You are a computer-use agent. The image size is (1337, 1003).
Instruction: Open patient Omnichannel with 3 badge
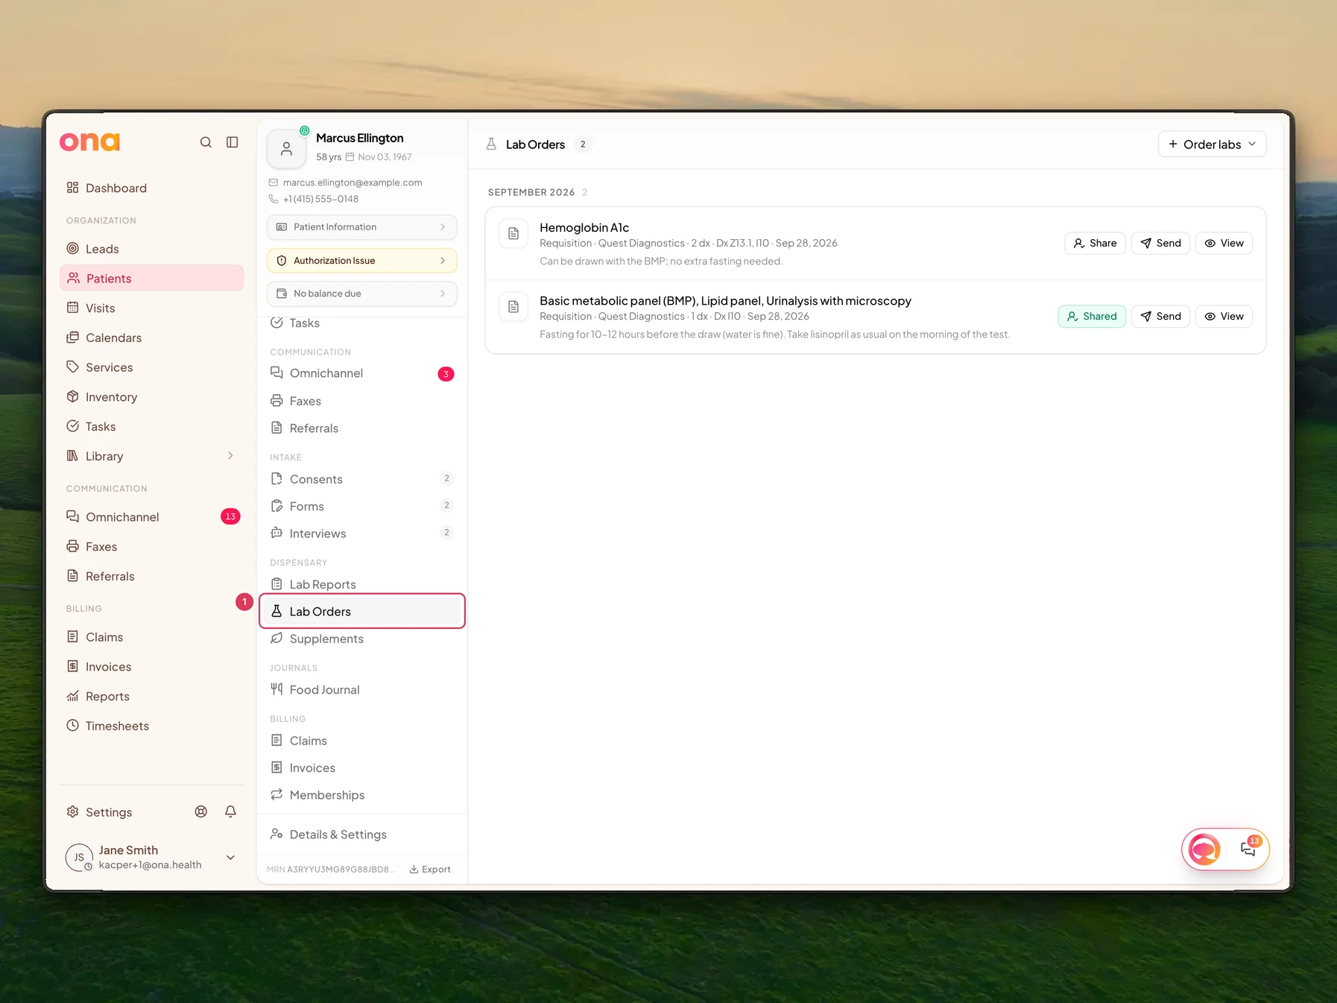pyautogui.click(x=362, y=373)
